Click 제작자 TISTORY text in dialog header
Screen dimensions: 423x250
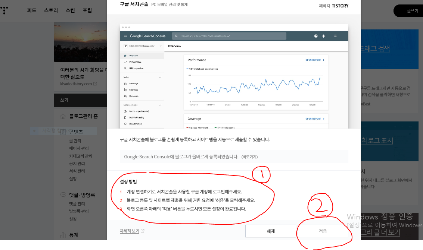pyautogui.click(x=334, y=6)
